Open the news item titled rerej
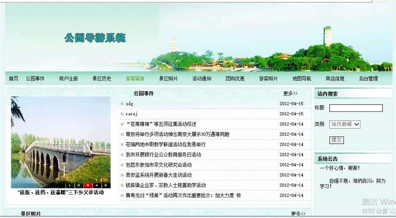The height and width of the screenshot is (218, 396). coord(132,114)
